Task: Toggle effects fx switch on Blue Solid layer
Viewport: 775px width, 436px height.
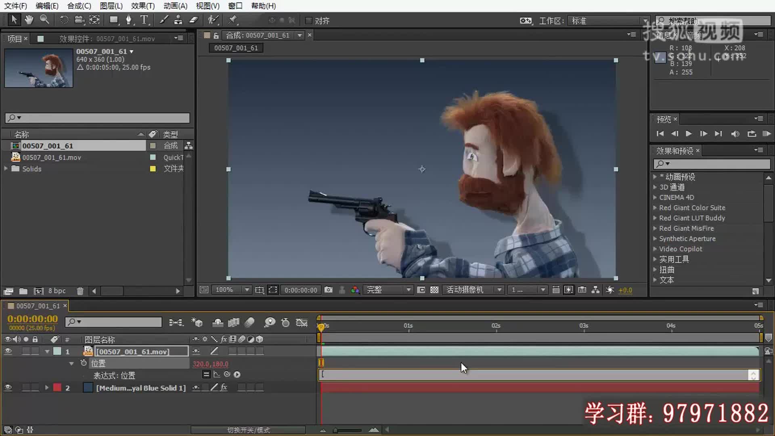Action: tap(224, 388)
